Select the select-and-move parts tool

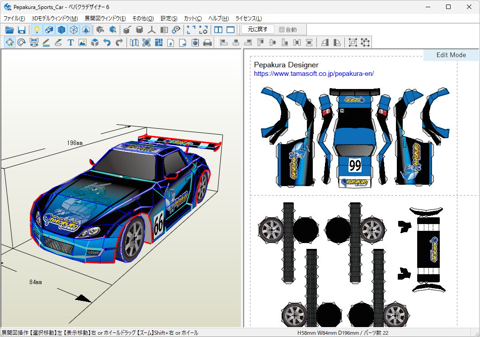click(9, 42)
